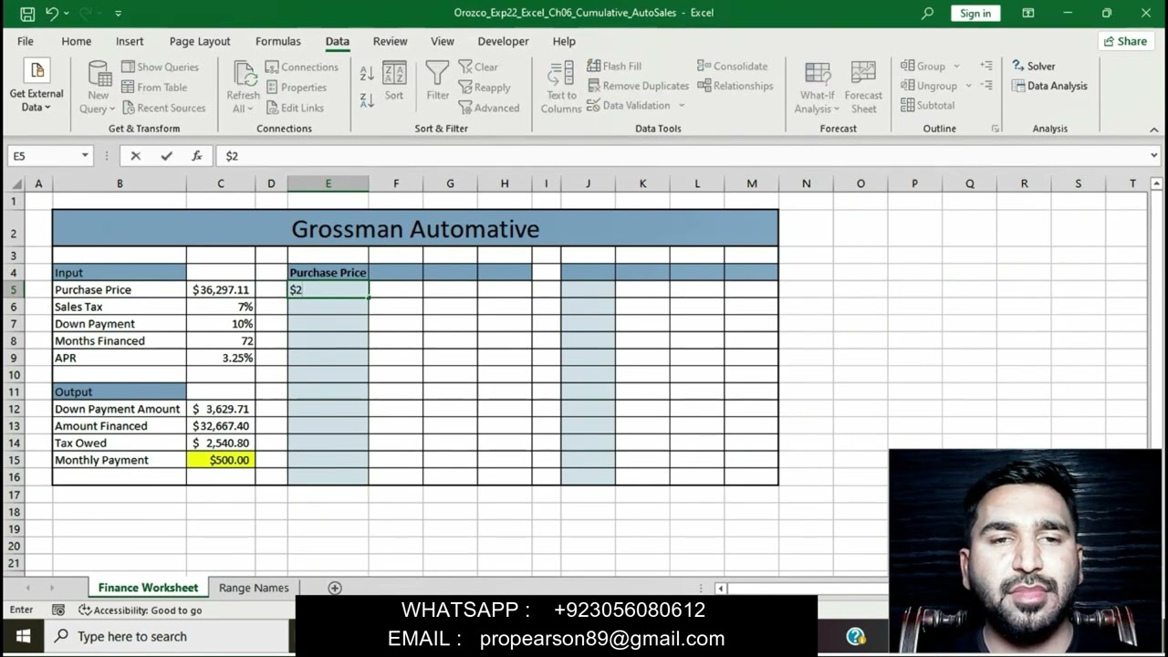Click Recent Sources
The image size is (1168, 657).
coord(163,108)
